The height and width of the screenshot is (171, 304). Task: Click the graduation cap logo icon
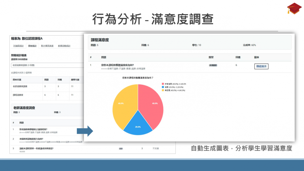point(294,8)
